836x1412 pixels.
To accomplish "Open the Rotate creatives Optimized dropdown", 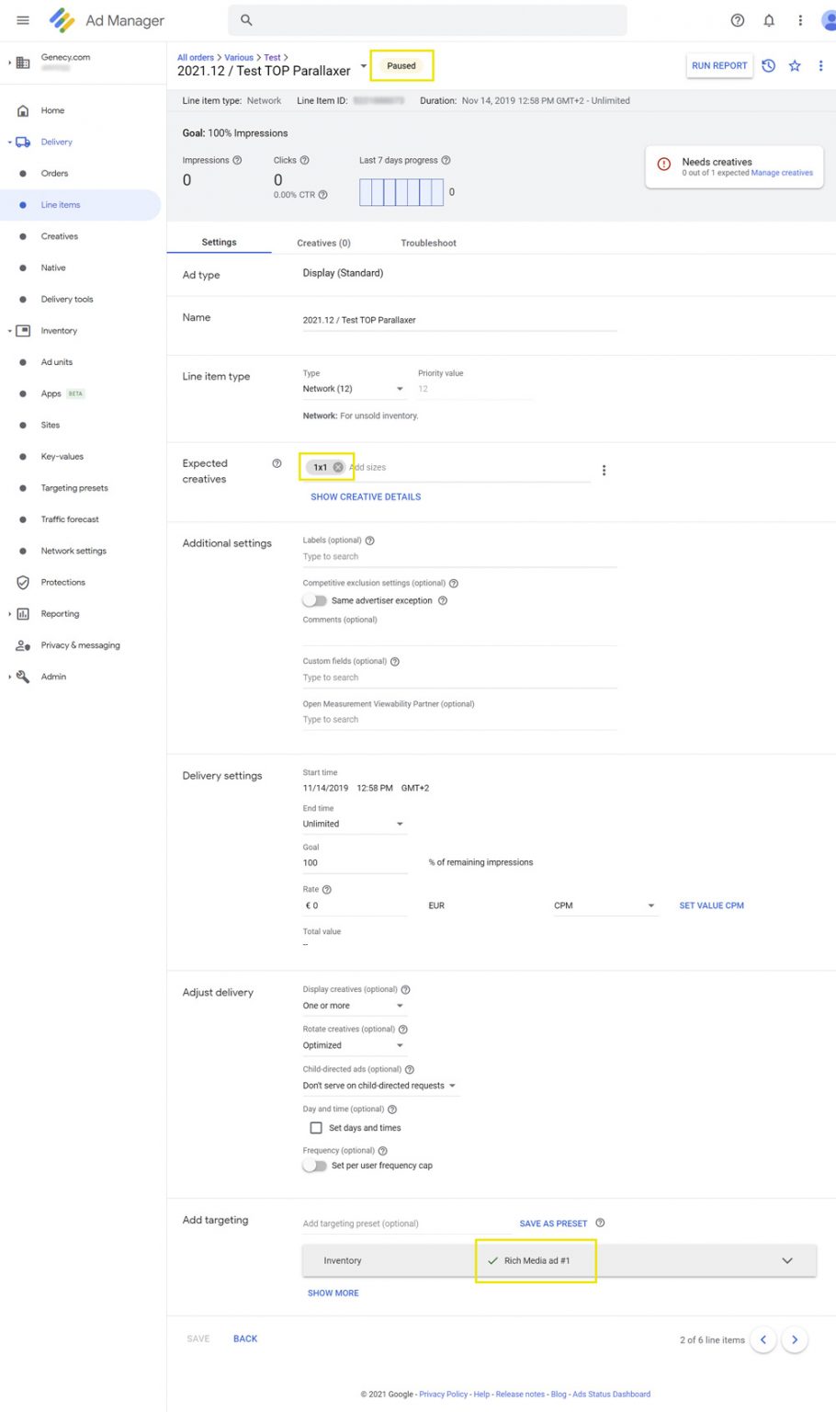I will pyautogui.click(x=354, y=1045).
